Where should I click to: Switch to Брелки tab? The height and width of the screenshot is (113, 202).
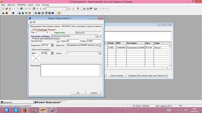point(98,26)
